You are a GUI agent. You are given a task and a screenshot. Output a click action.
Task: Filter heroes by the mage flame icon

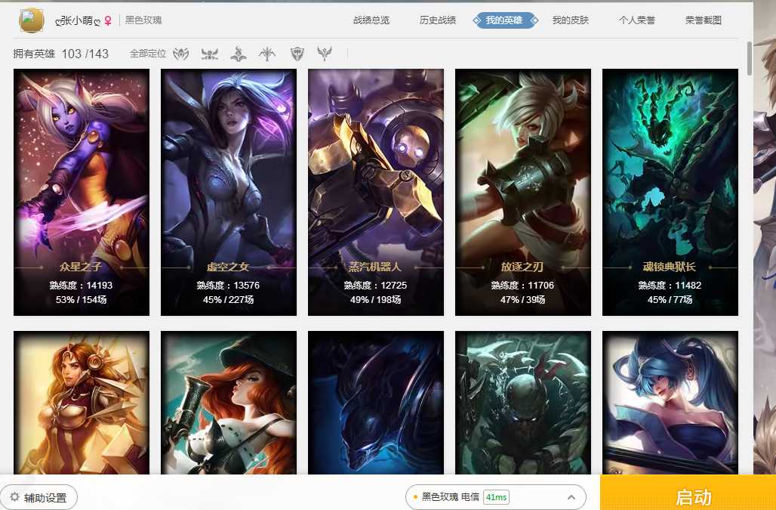point(239,54)
